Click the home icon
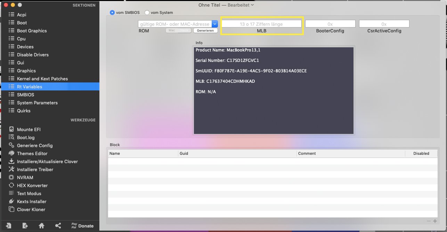The height and width of the screenshot is (232, 447). click(42, 225)
